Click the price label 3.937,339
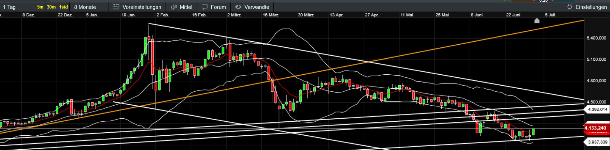Viewport: 610px width, 150px height. (596, 142)
